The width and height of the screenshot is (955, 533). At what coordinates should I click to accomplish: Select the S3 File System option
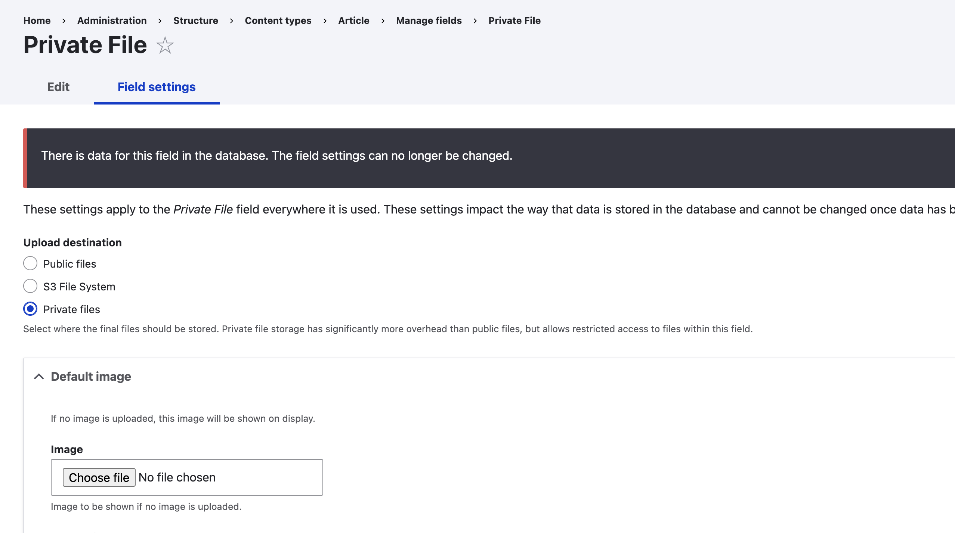30,286
